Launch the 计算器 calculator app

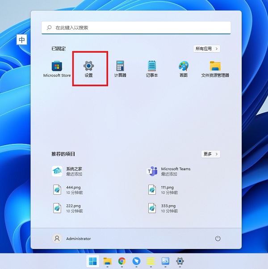coord(120,69)
